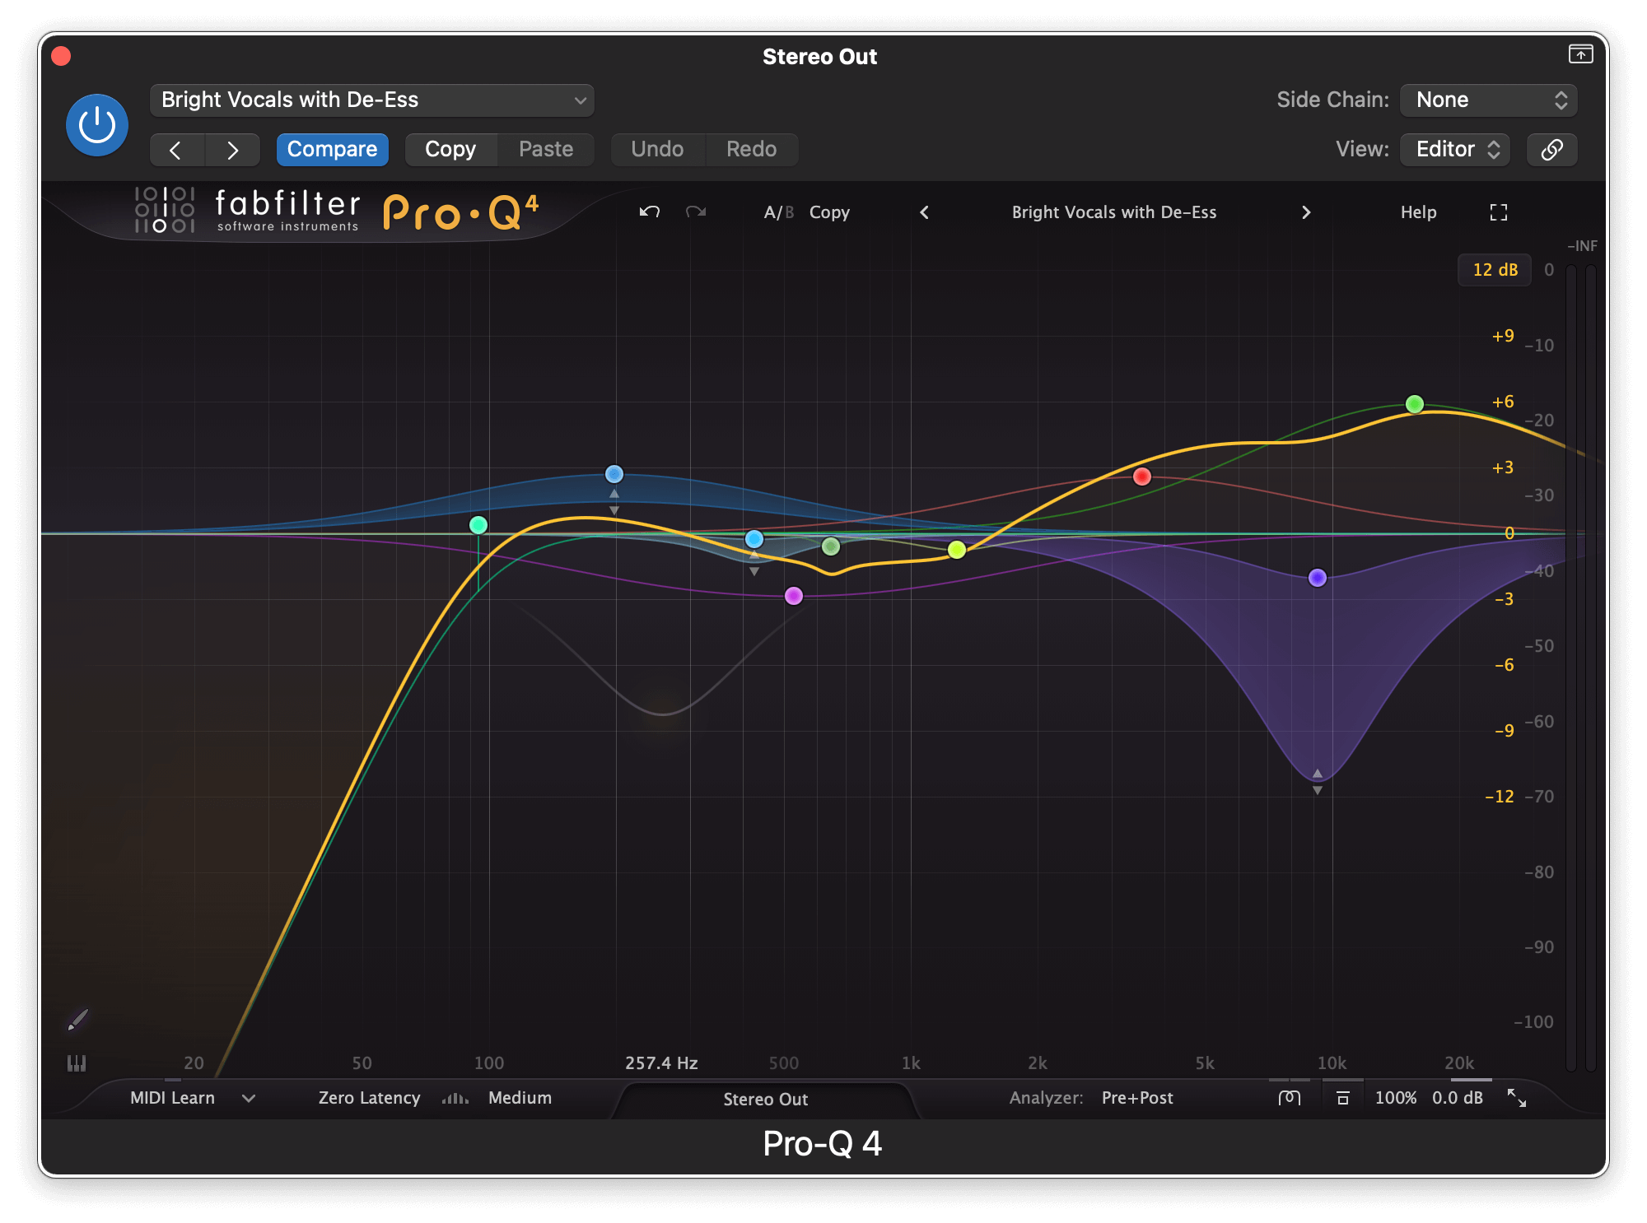Click the Redo button in host header

point(752,150)
